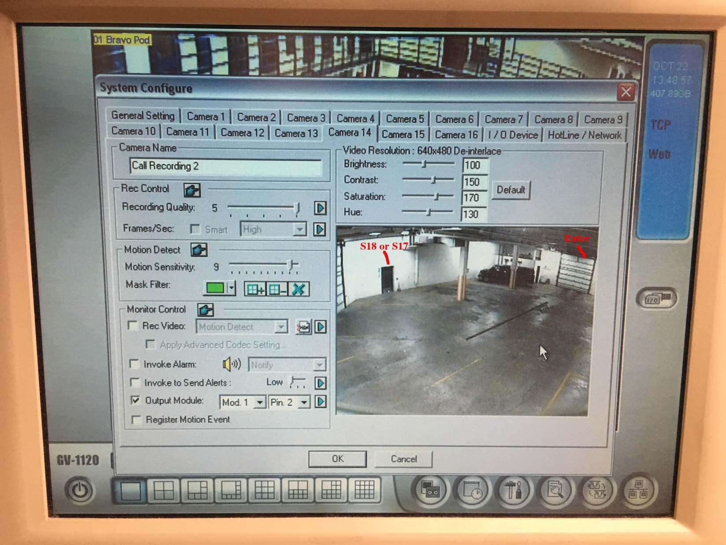Viewport: 726px width, 545px height.
Task: Select eight-screen division layout
Action: click(231, 490)
